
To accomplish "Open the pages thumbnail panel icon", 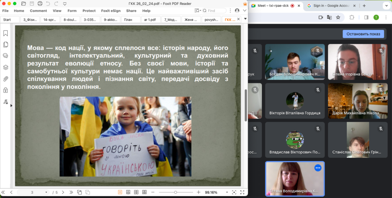I will 6,44.
